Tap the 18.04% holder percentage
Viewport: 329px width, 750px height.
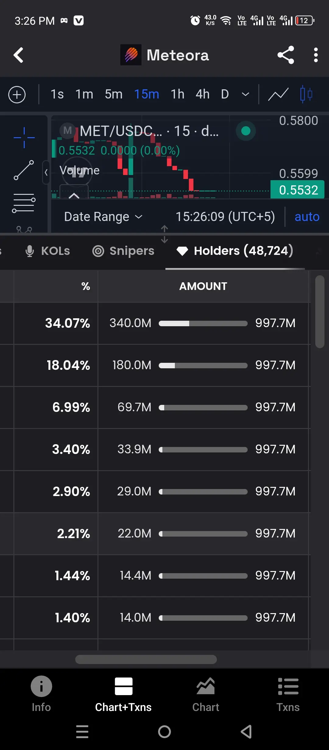click(68, 365)
